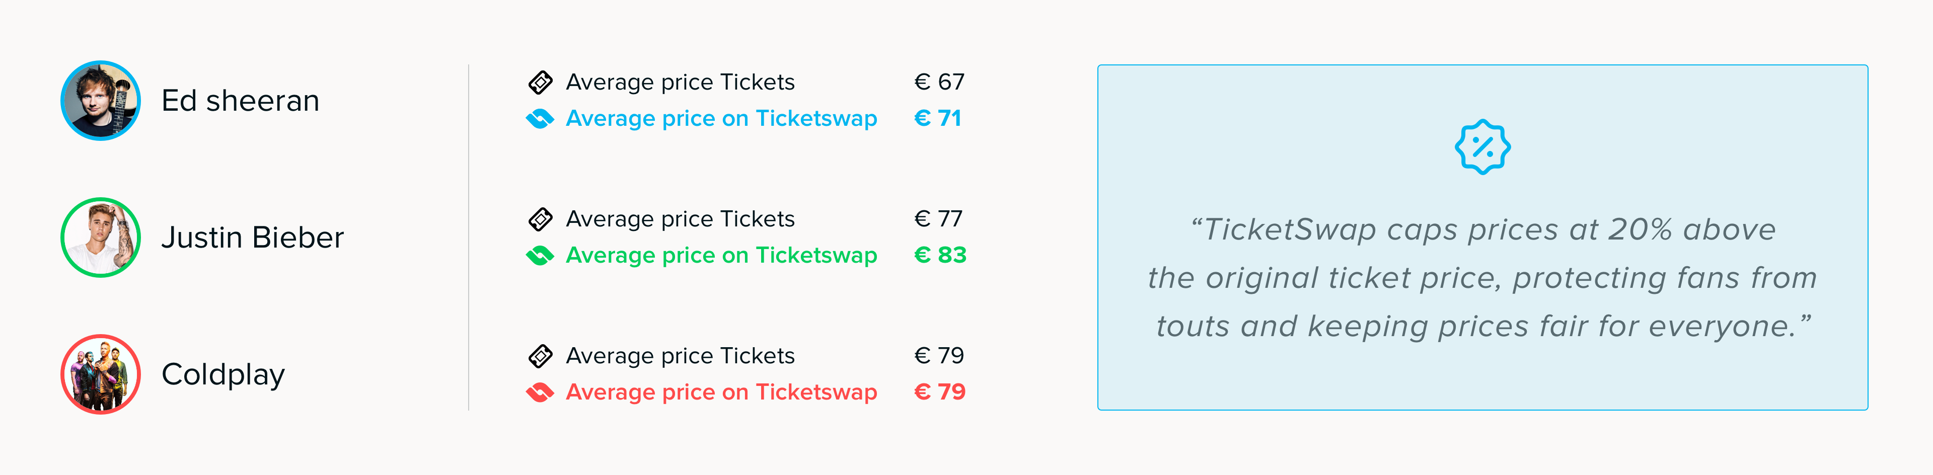Viewport: 1933px width, 475px height.
Task: Select the Justin Bieber artist name
Action: click(x=253, y=237)
